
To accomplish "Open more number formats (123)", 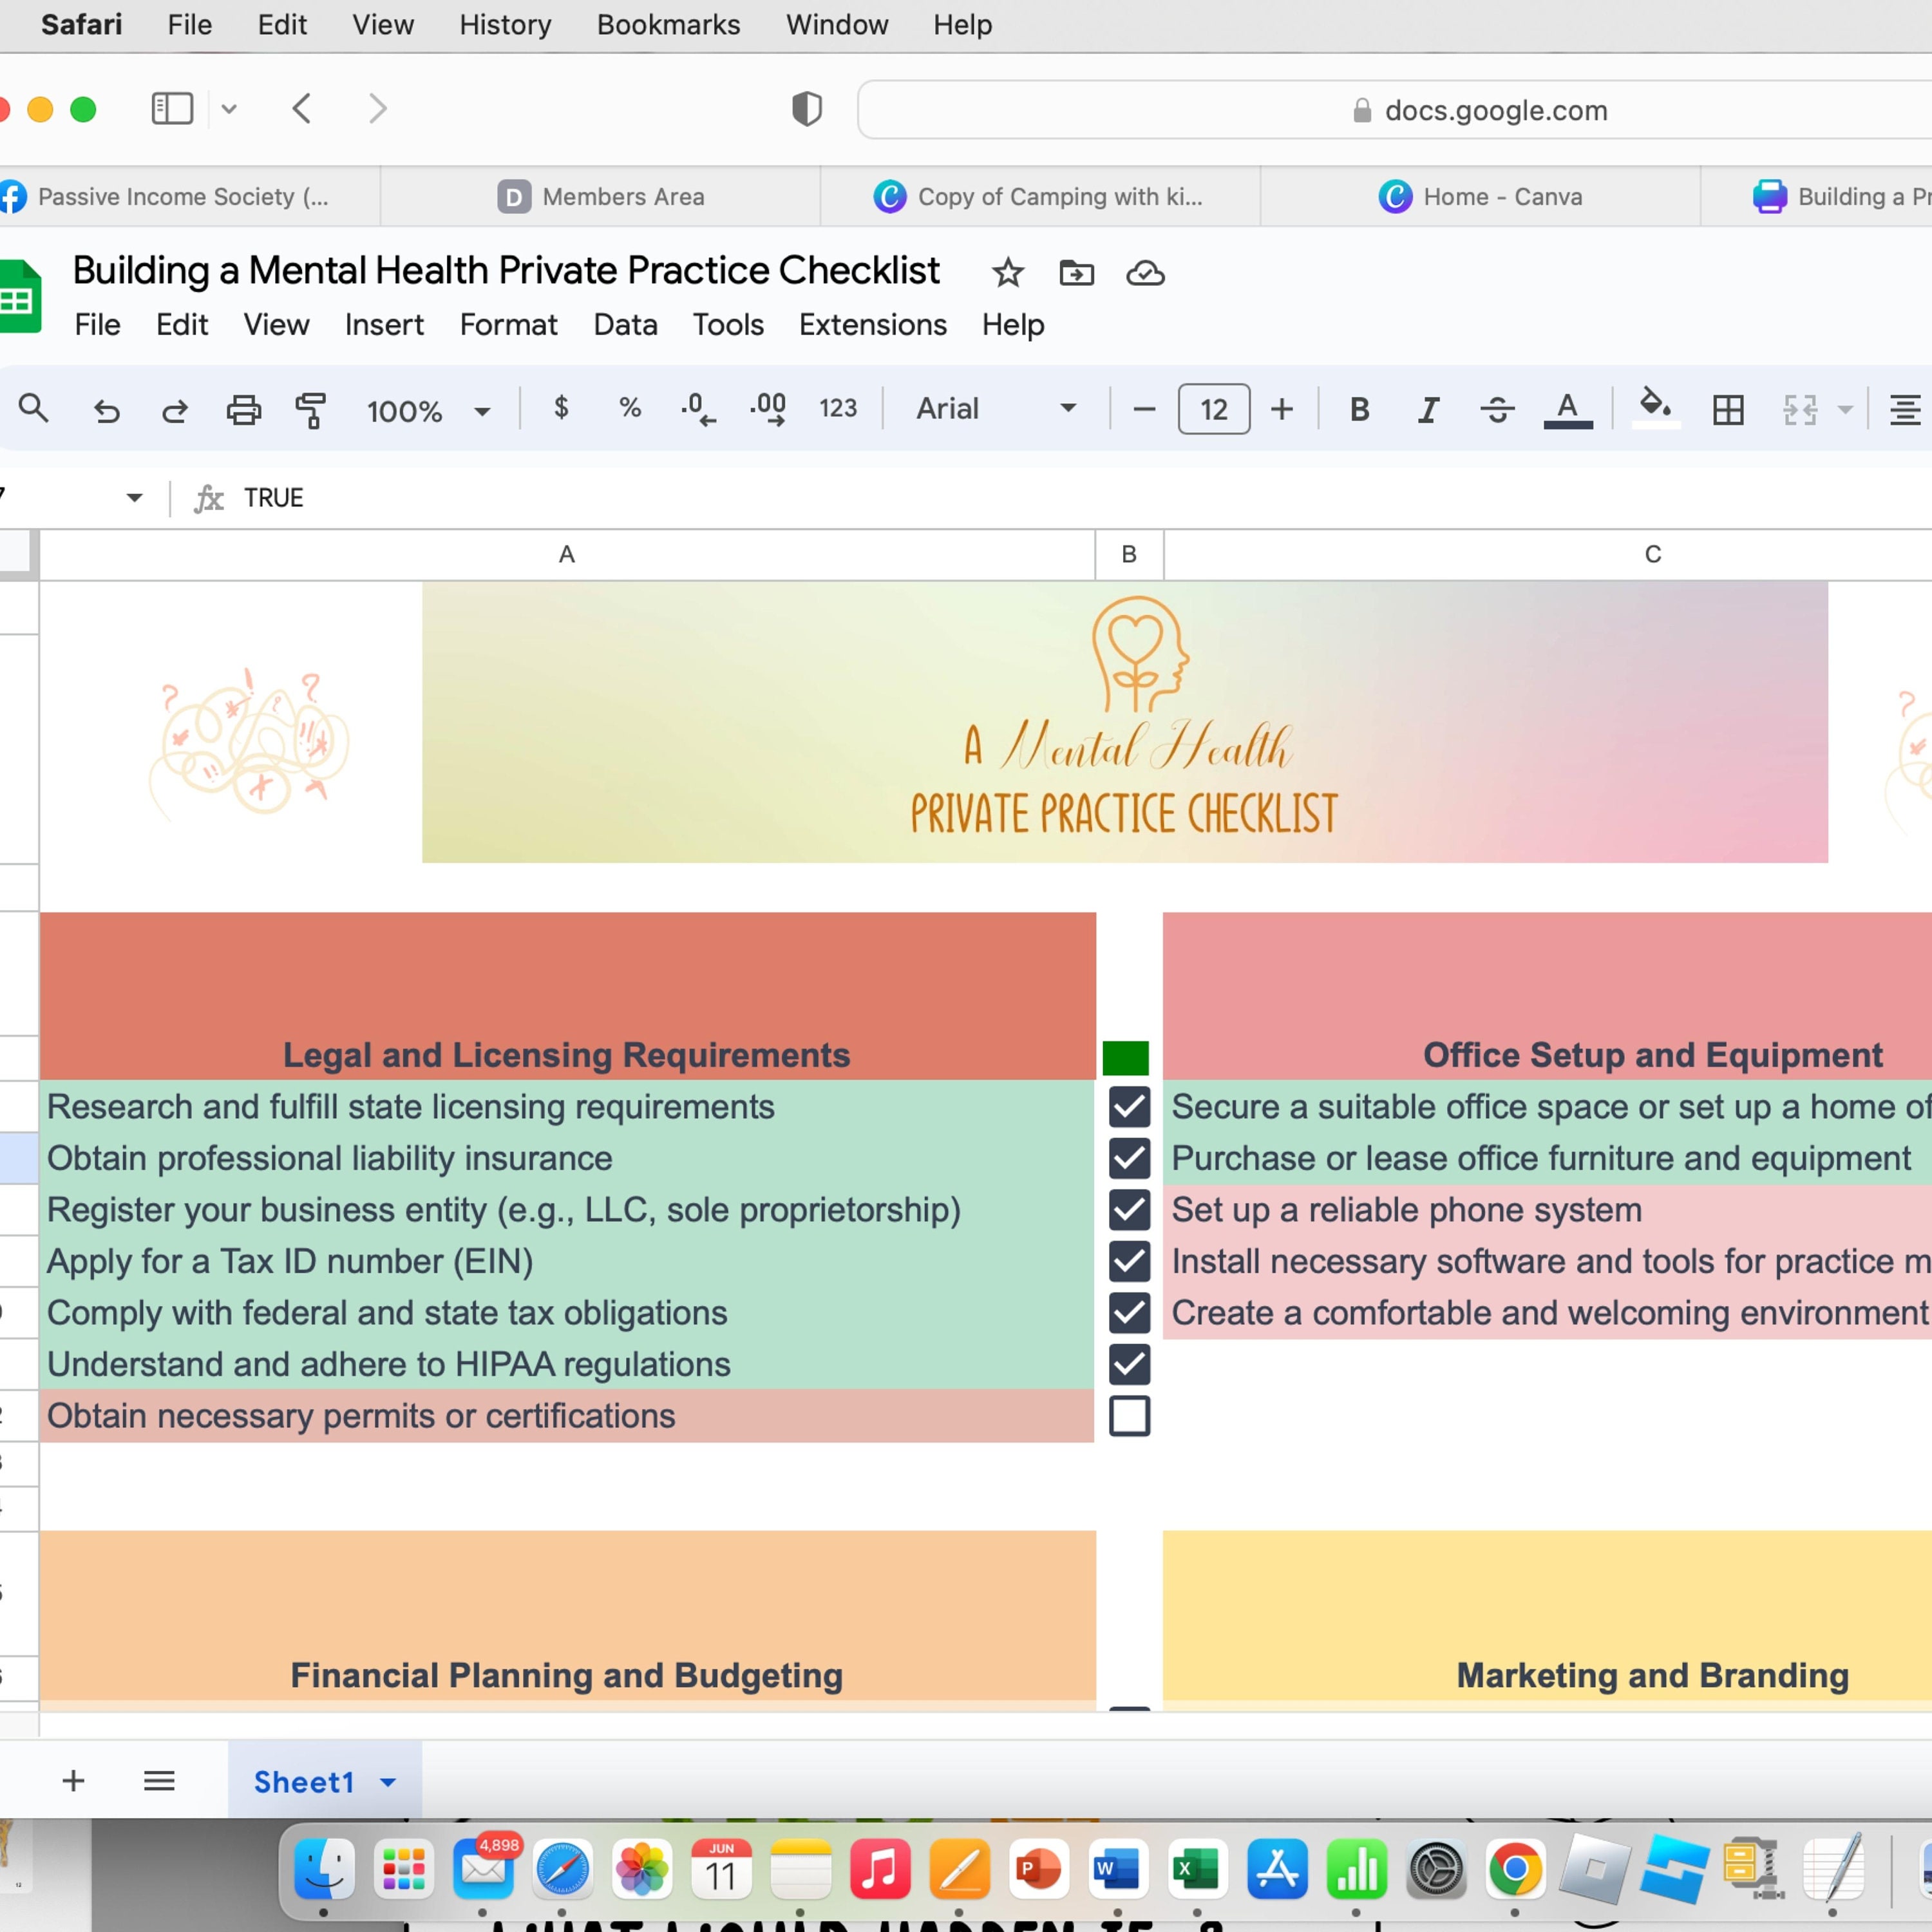I will (838, 408).
